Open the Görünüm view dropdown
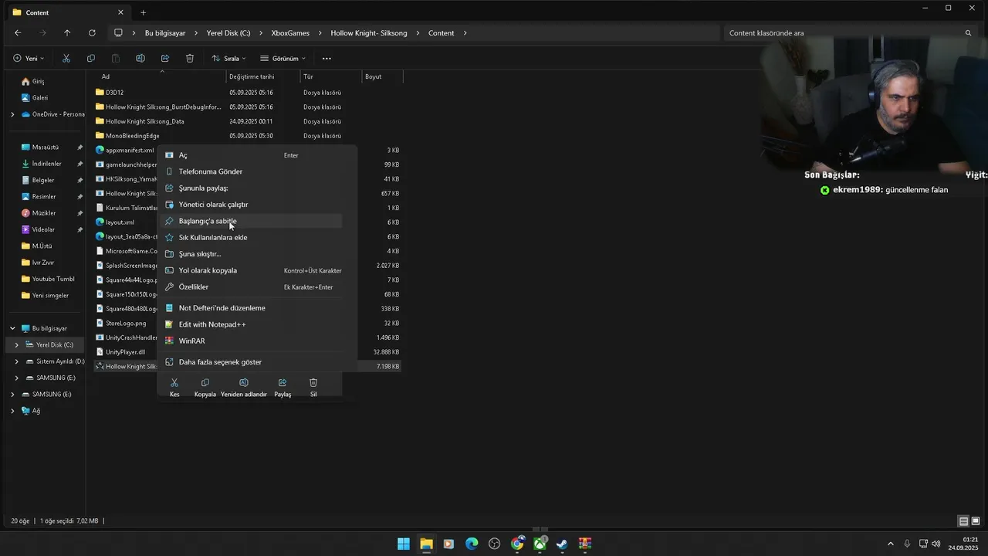This screenshot has width=988, height=556. click(283, 58)
